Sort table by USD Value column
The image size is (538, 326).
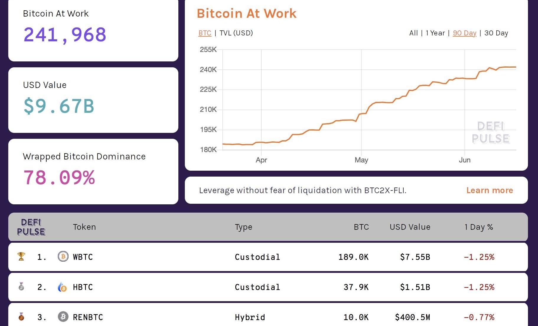click(x=410, y=227)
